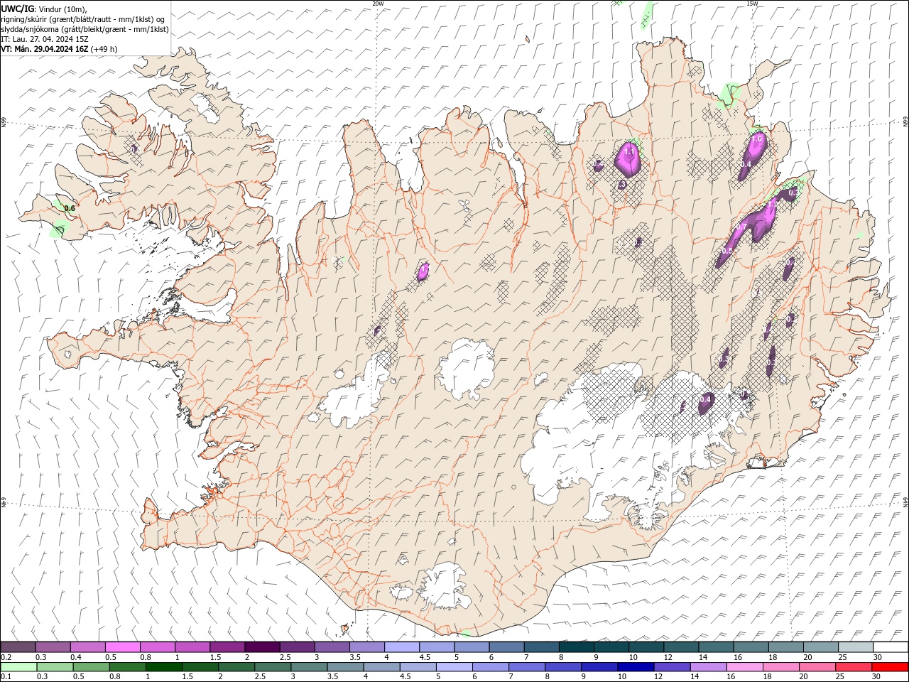The height and width of the screenshot is (682, 909).
Task: Pick the green 0.5 rain legend swatch
Action: (91, 666)
